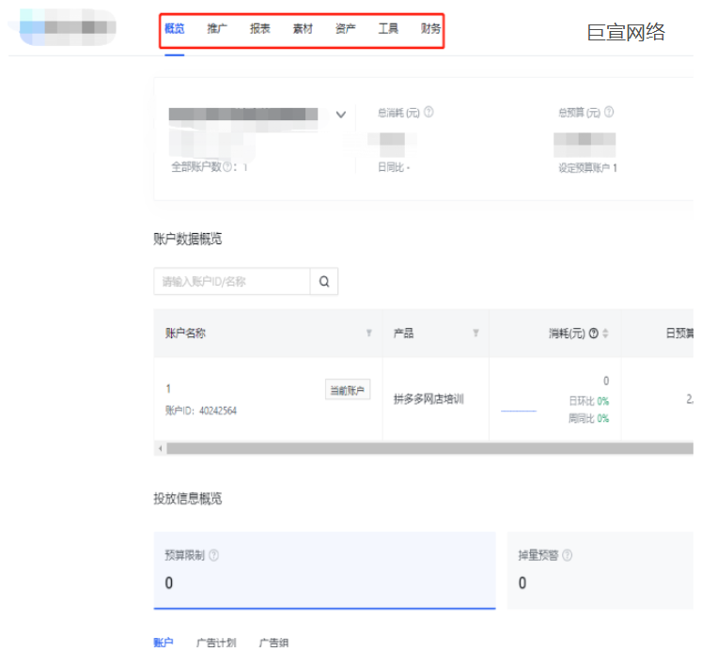Click the blurred logo at top left

[68, 27]
